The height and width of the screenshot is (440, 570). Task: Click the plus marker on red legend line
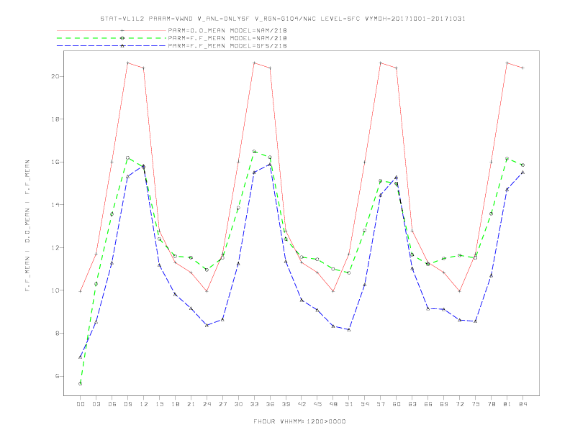[x=122, y=30]
